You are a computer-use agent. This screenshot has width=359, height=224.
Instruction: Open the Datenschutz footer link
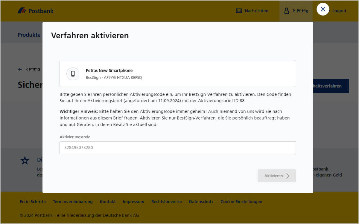point(201,202)
